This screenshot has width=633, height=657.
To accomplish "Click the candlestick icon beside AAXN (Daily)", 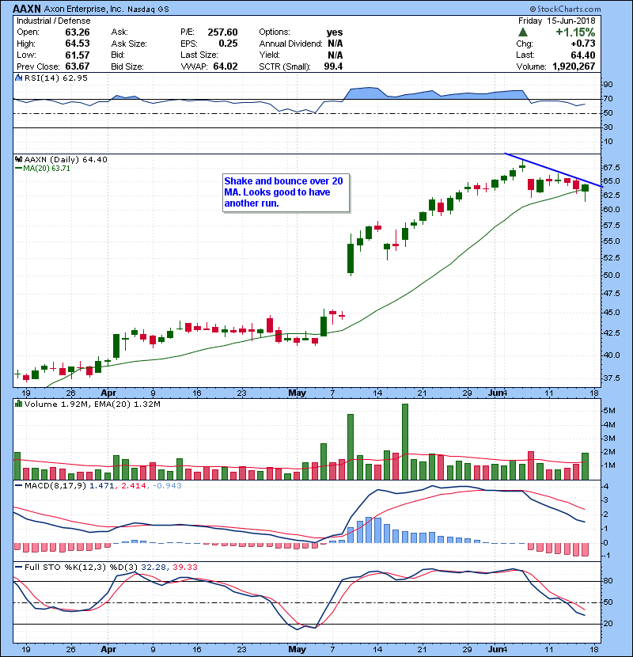I will pos(18,159).
